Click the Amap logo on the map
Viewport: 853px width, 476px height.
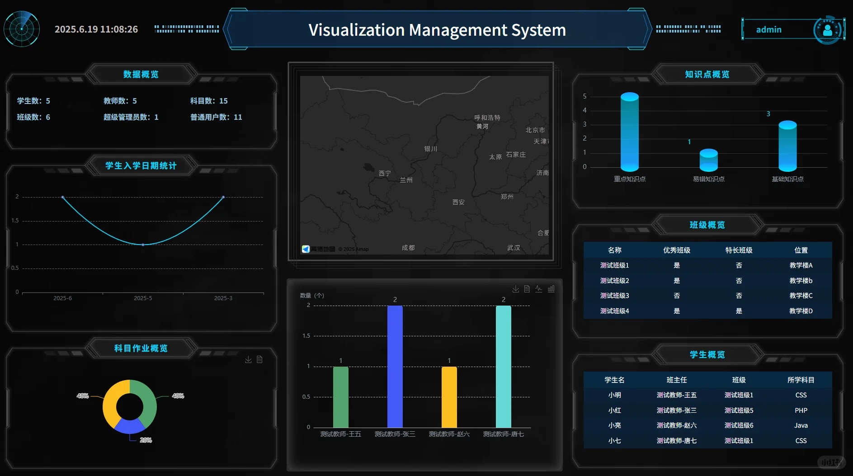[x=319, y=249]
